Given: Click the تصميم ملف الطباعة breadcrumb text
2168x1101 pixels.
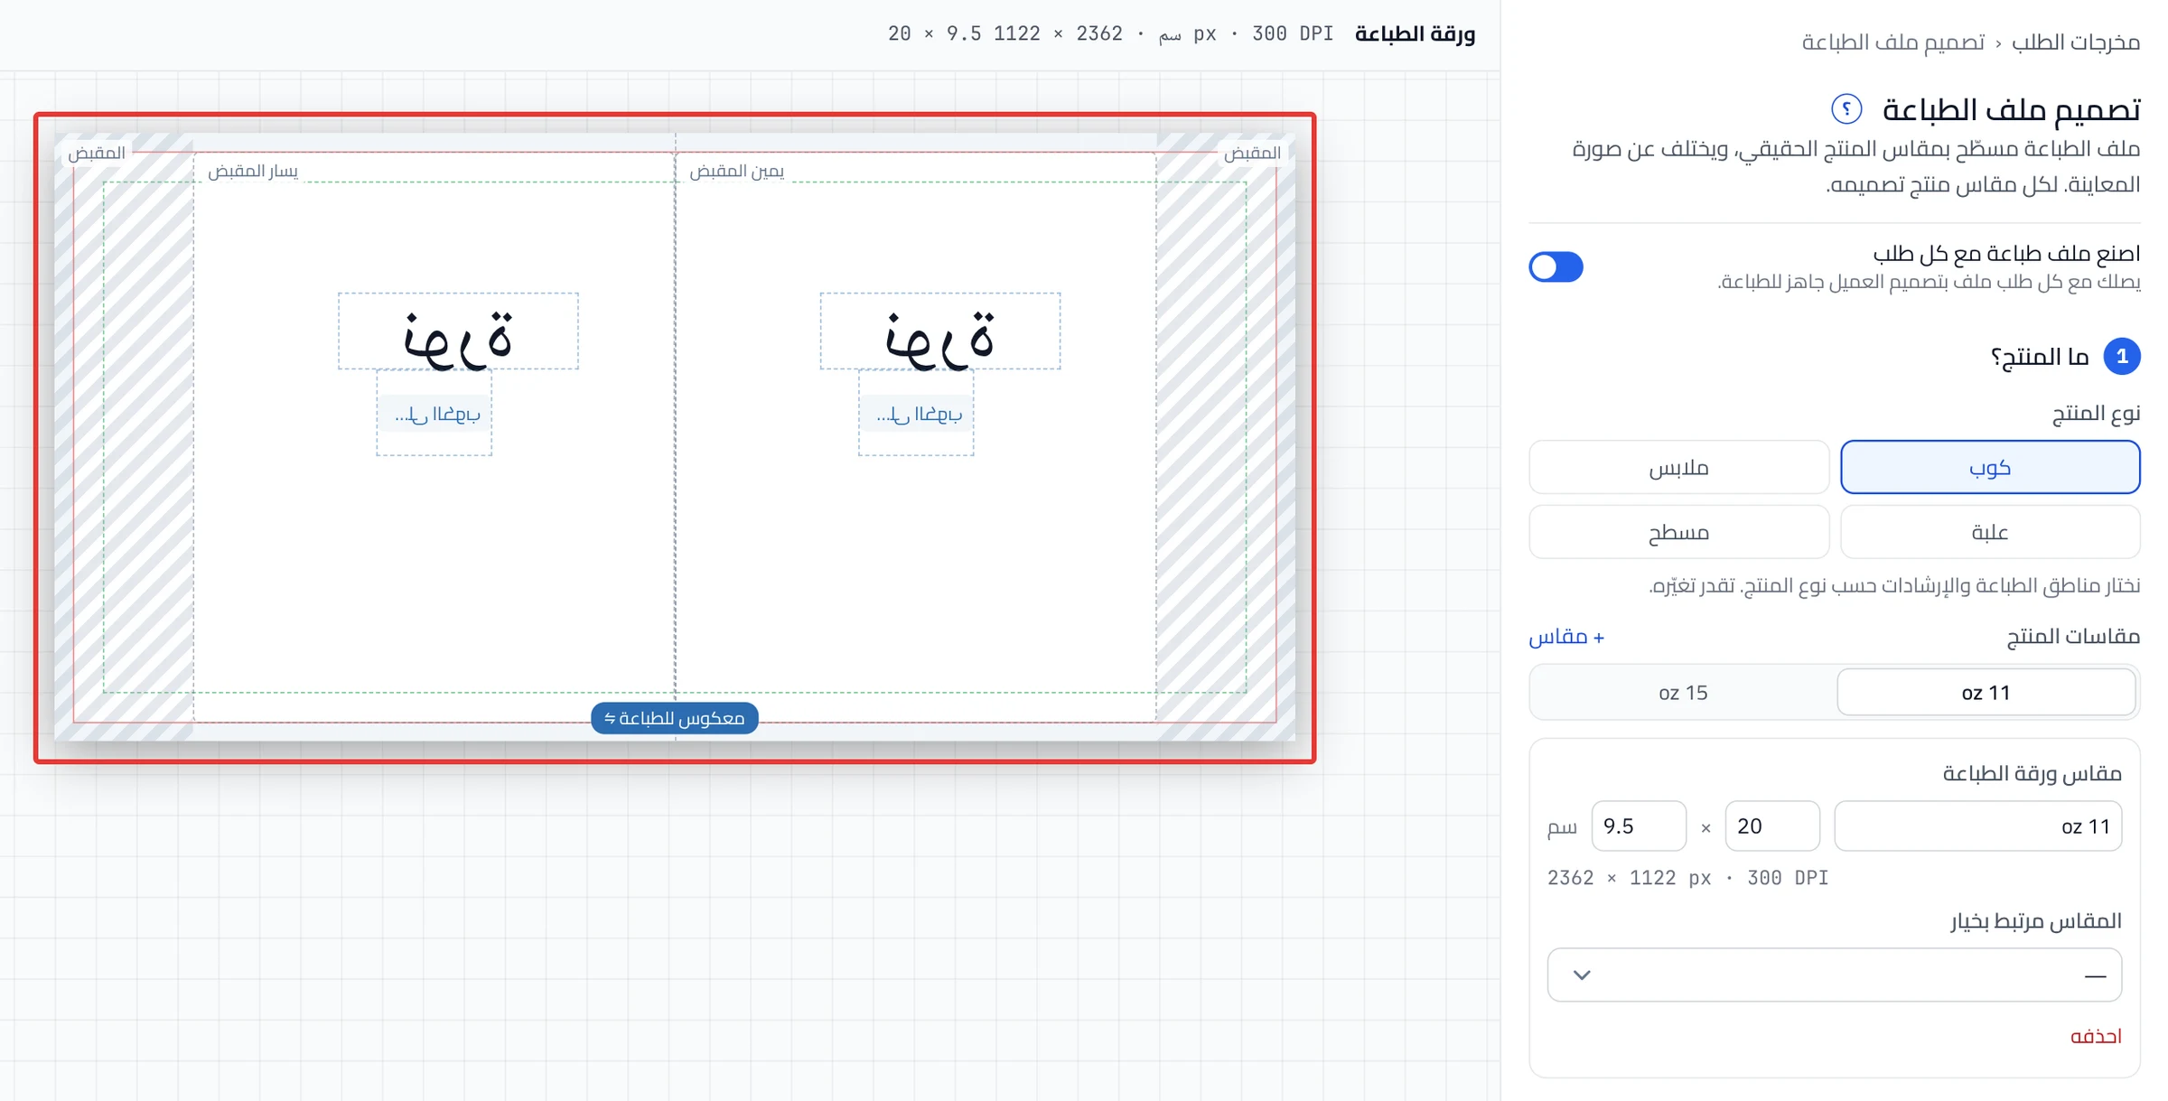Looking at the screenshot, I should [1893, 42].
